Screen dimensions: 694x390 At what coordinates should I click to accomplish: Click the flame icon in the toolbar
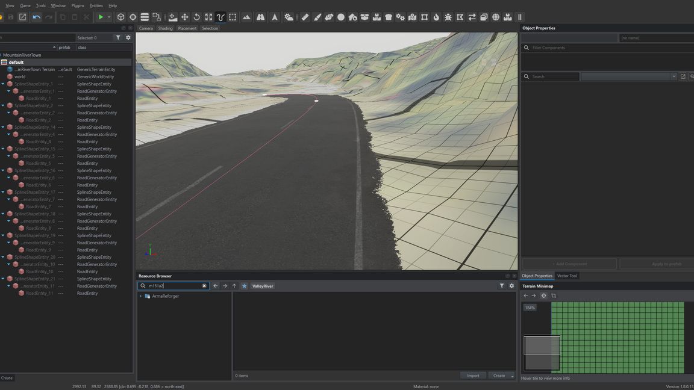click(x=436, y=17)
